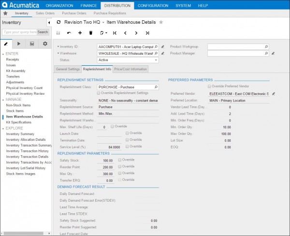Refresh the page via the reload icon
Viewport: 290px width, 236px height.
tap(59, 22)
